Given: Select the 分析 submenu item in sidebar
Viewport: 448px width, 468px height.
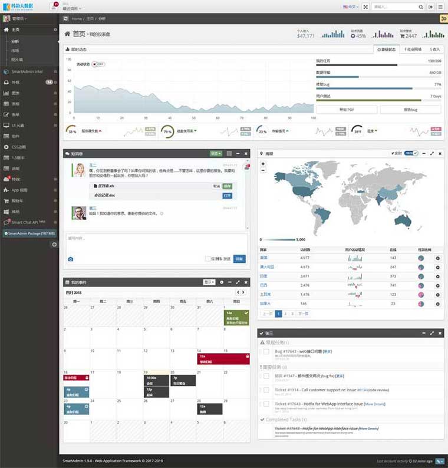Looking at the screenshot, I should 15,41.
